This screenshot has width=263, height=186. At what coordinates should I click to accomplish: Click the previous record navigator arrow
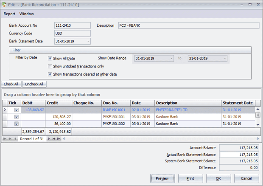coord(15,139)
